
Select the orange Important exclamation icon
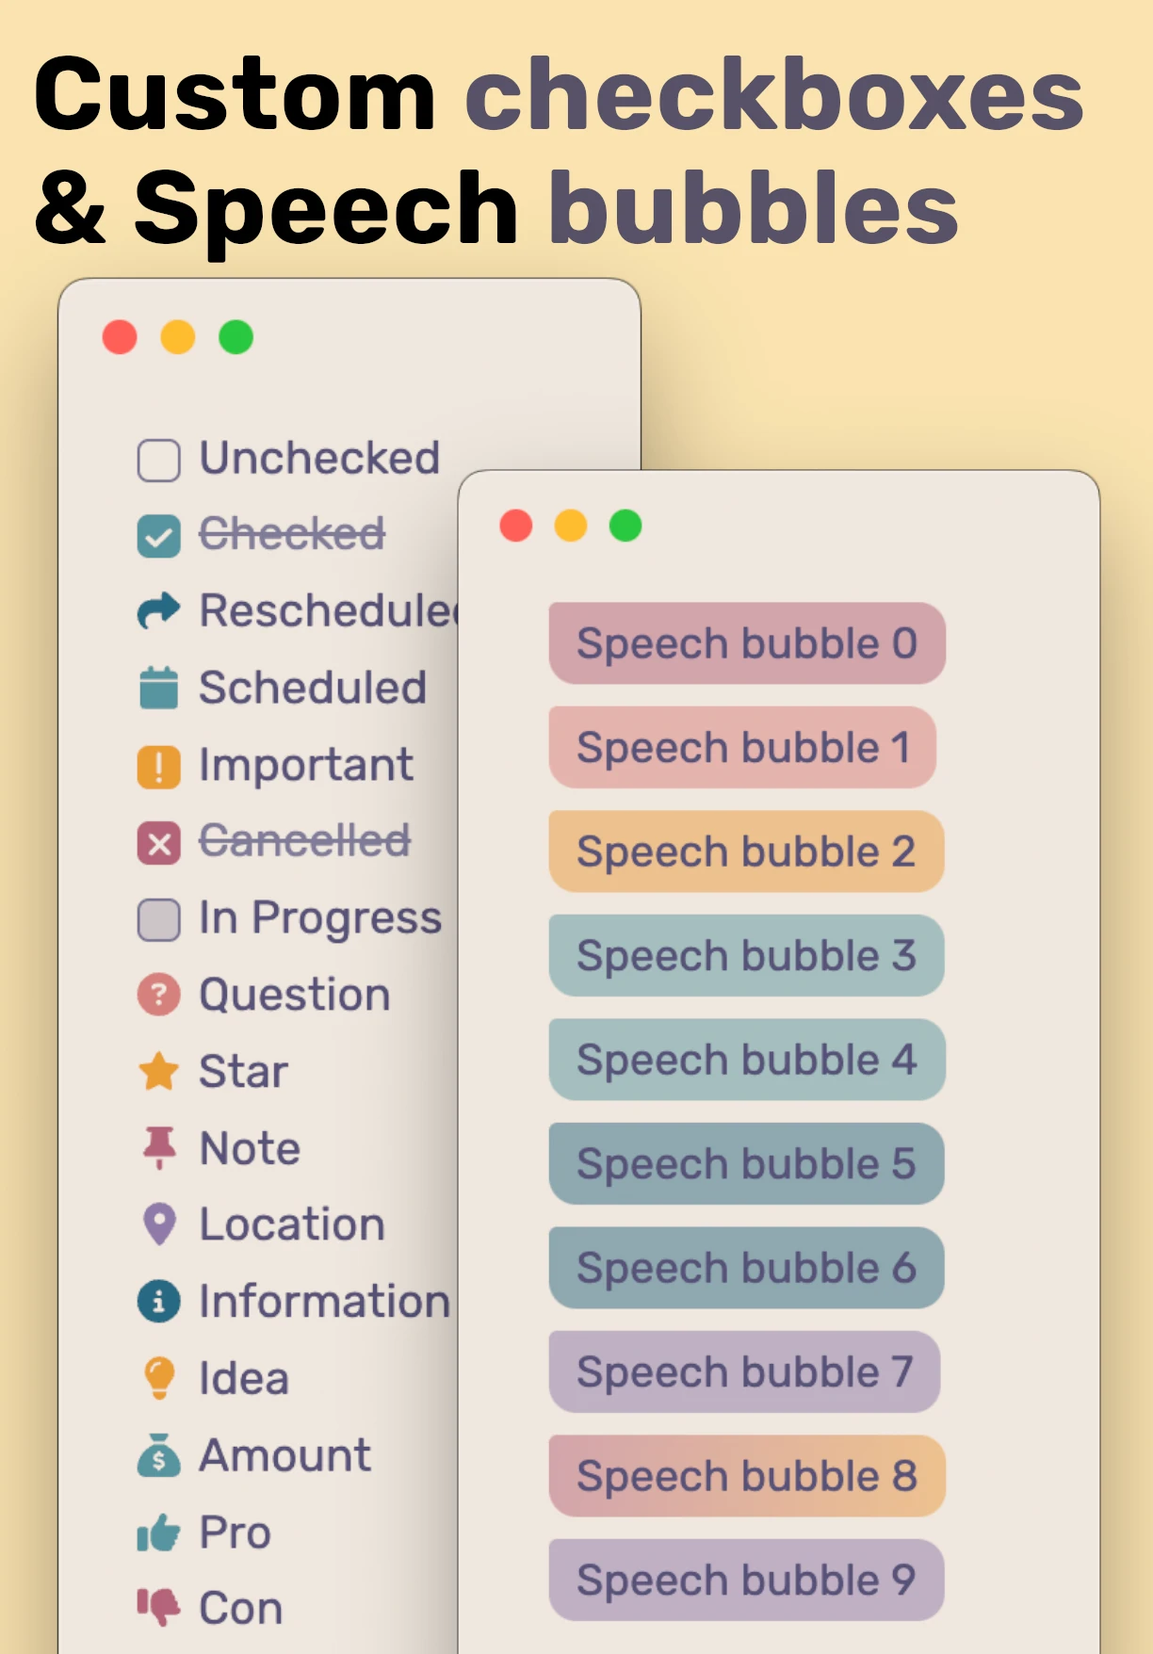pyautogui.click(x=158, y=765)
